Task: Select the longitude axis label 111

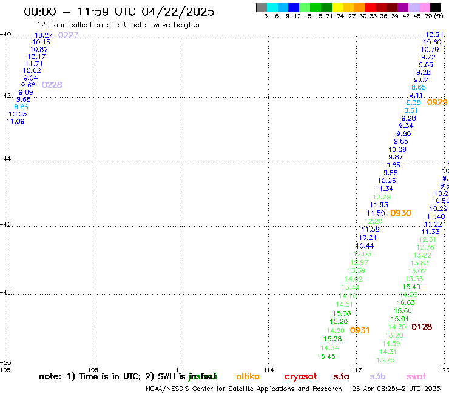Action: (181, 370)
